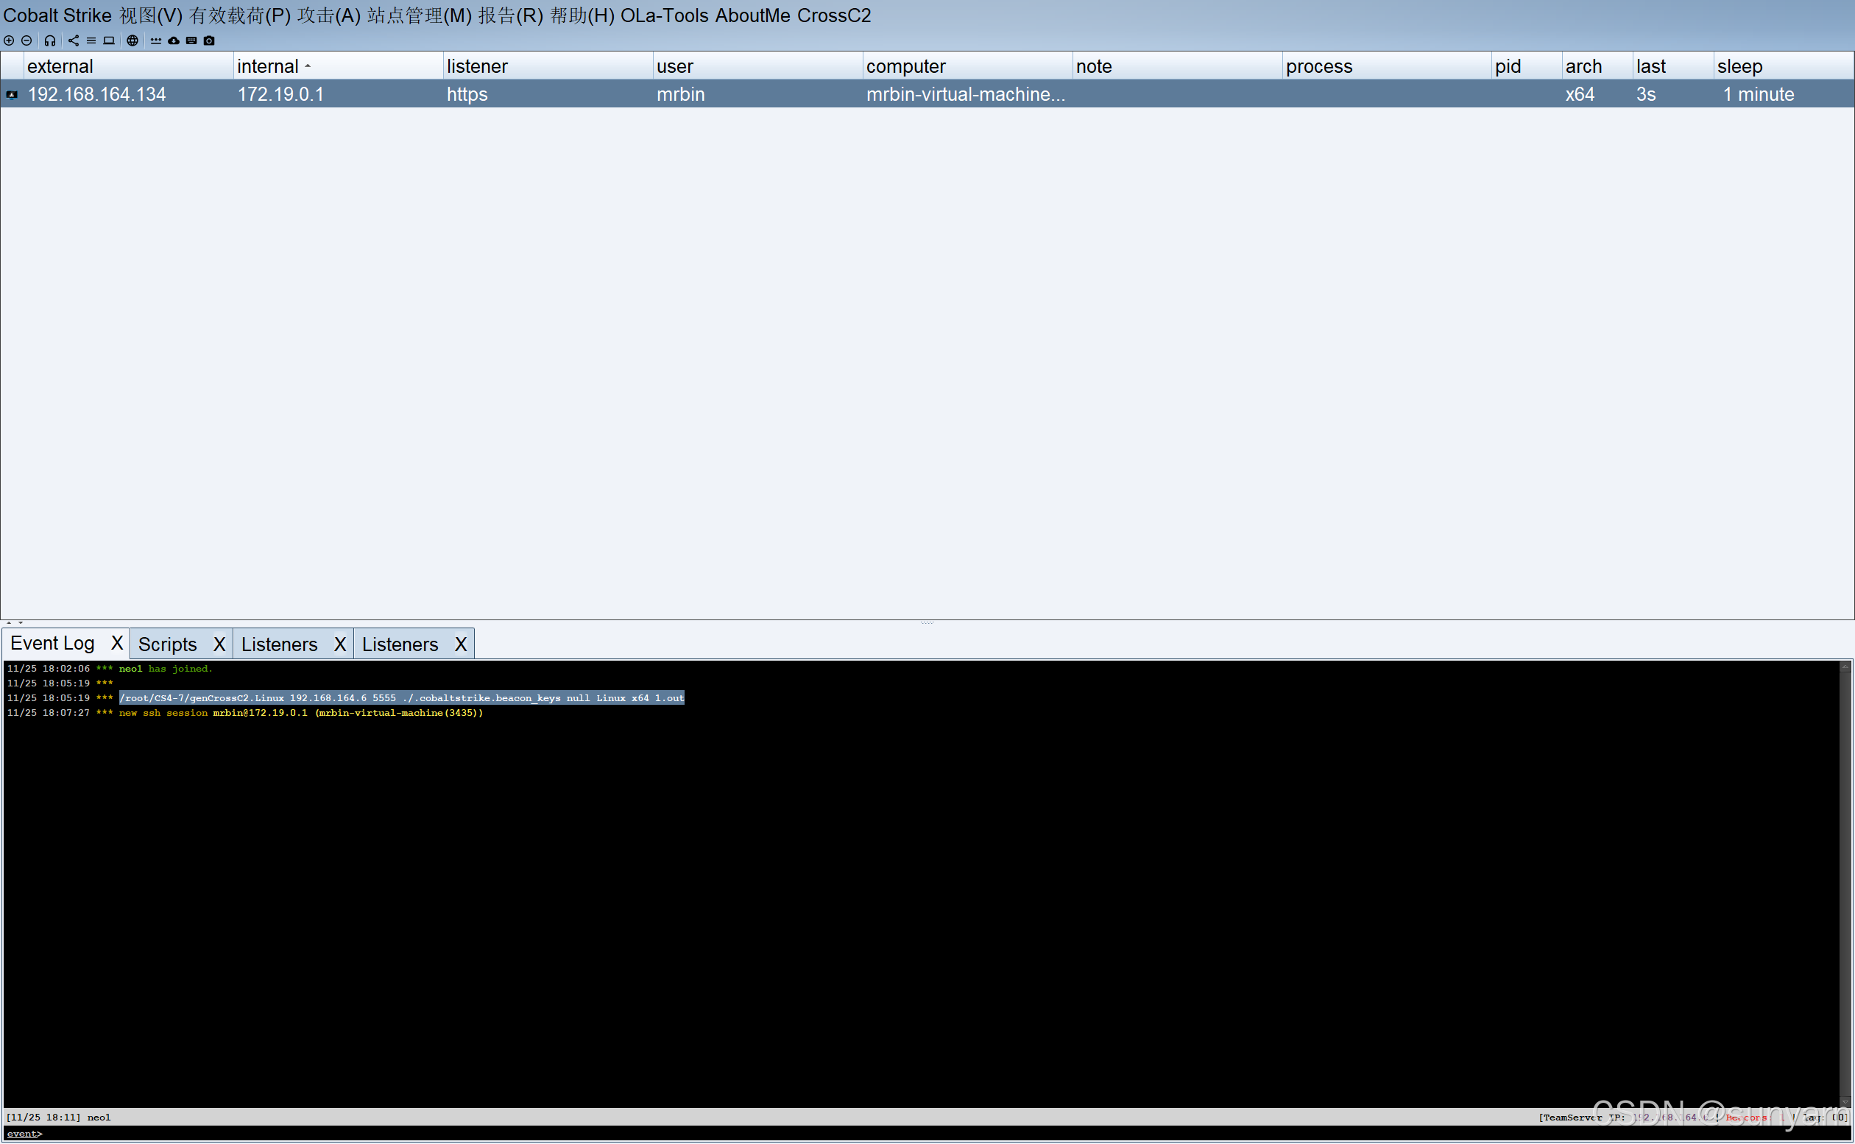Sort sessions by external column header
This screenshot has width=1855, height=1144.
pyautogui.click(x=60, y=67)
